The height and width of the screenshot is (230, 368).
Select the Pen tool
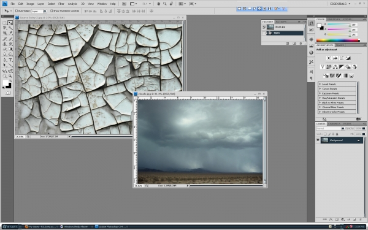(4, 60)
